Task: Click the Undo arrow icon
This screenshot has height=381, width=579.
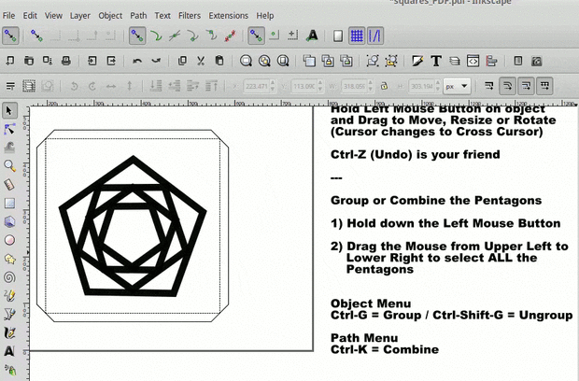Action: (x=137, y=61)
